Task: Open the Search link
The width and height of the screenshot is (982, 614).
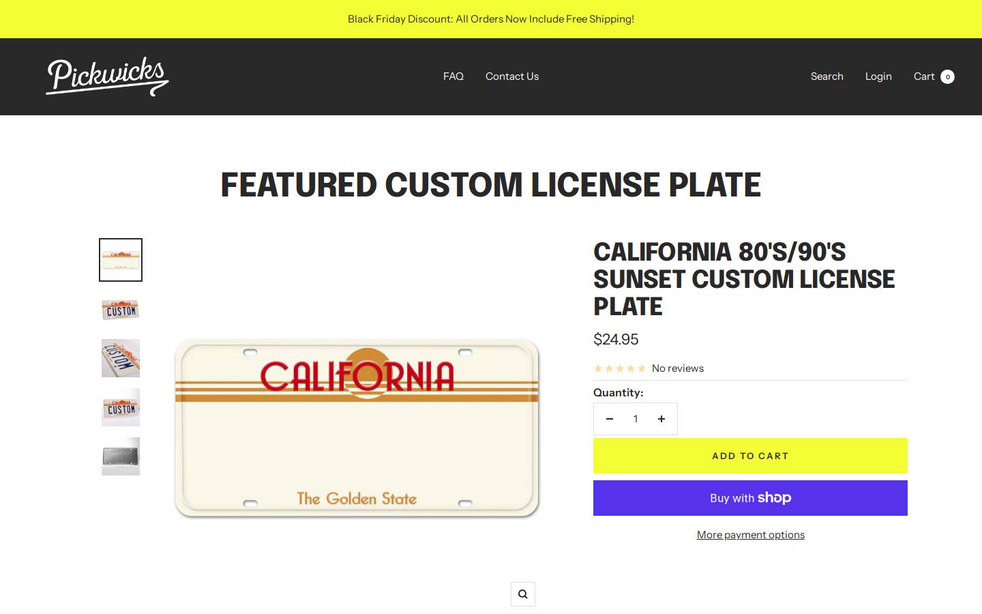Action: tap(827, 76)
